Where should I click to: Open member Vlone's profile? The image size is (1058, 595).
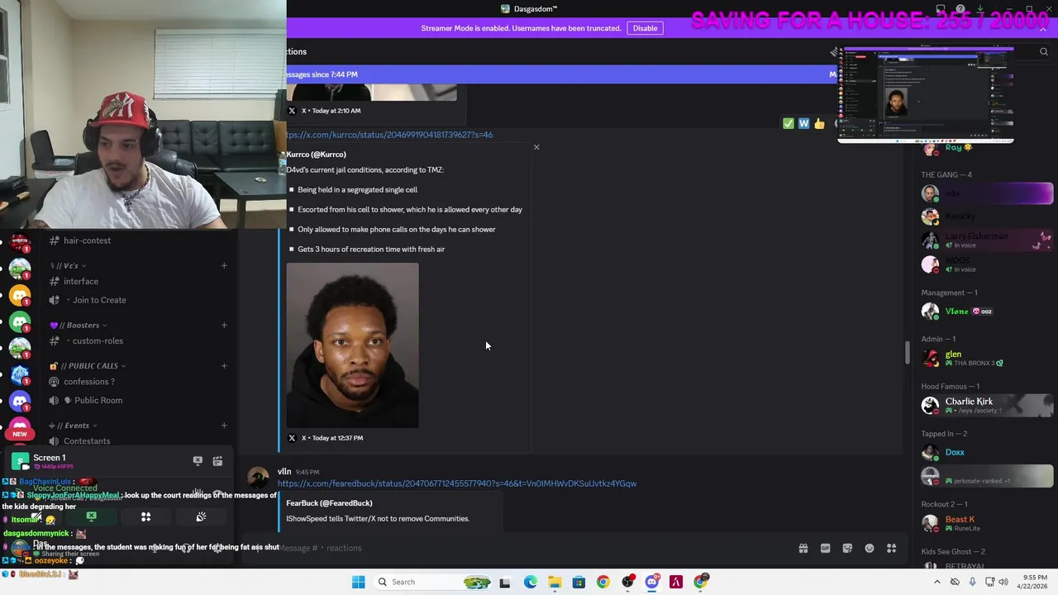coord(988,312)
